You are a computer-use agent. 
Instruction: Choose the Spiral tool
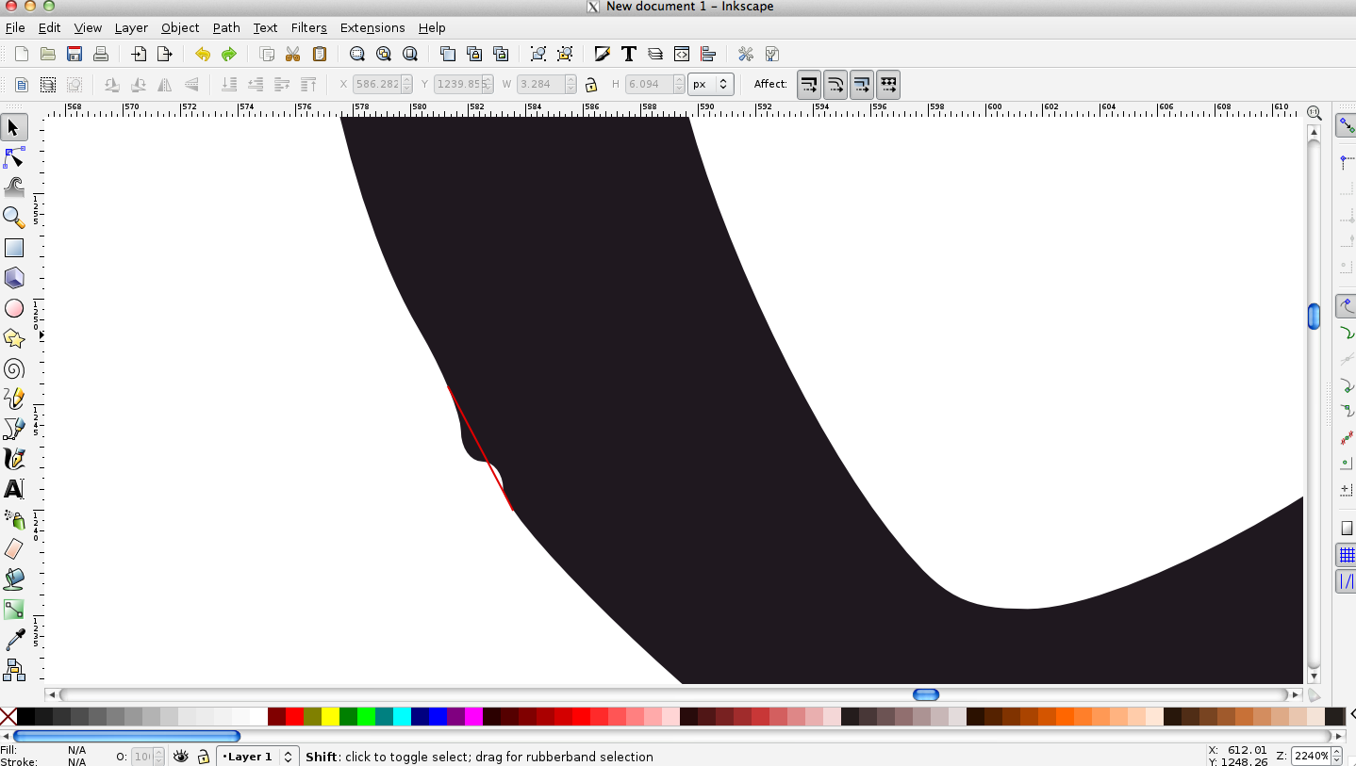coord(14,368)
